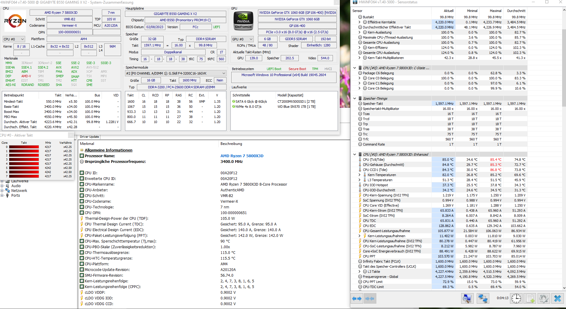Click the BIOS-Datum 02/08/2023 field
The image size is (566, 309).
[155, 27]
